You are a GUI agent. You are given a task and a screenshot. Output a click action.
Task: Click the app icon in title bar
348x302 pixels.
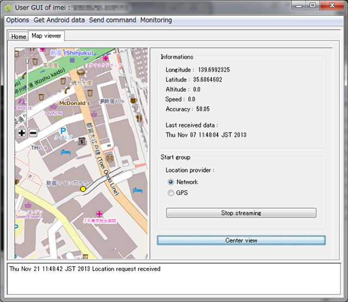pos(8,8)
